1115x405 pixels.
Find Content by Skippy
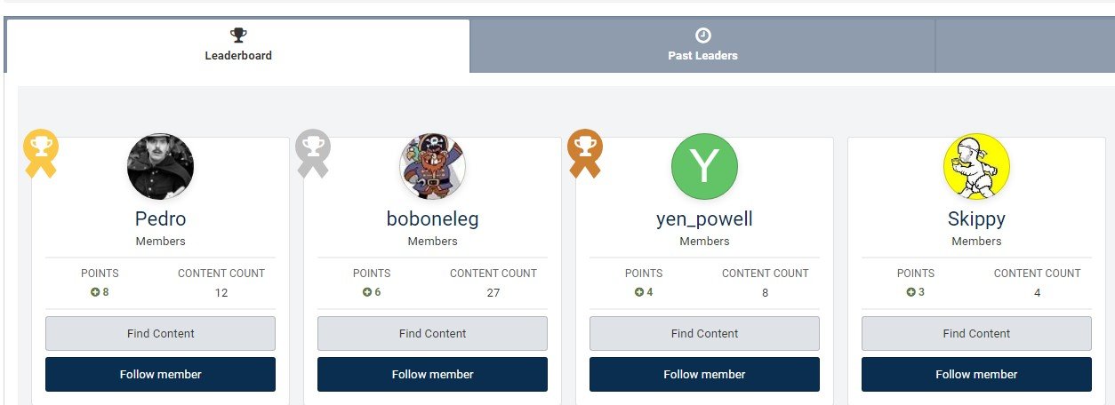(x=976, y=333)
